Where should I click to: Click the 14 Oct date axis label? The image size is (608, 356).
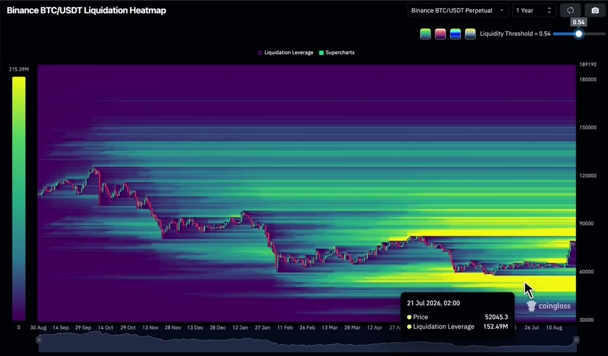105,328
